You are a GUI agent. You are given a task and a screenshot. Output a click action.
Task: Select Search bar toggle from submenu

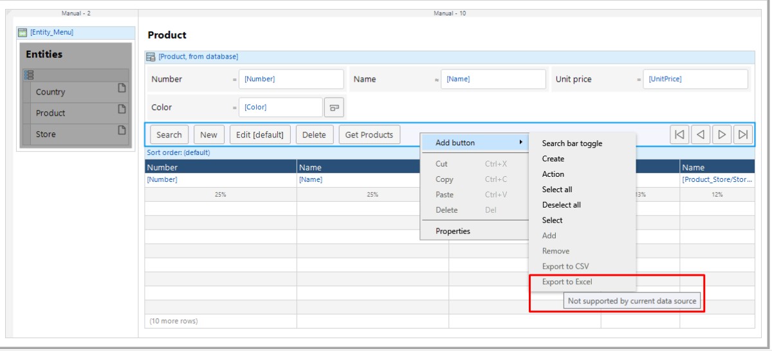pos(572,143)
